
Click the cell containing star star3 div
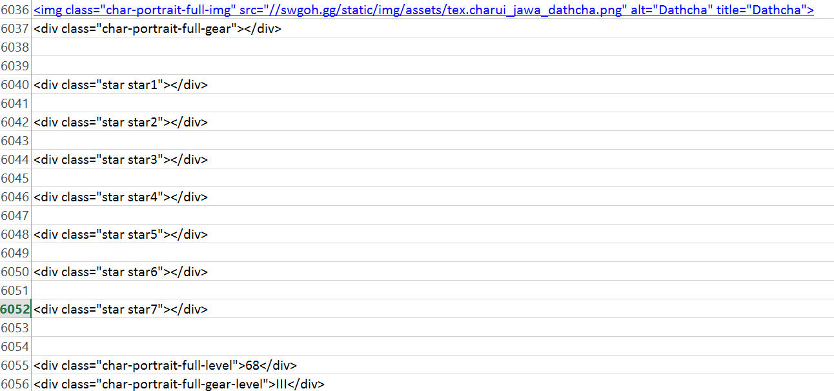click(121, 160)
